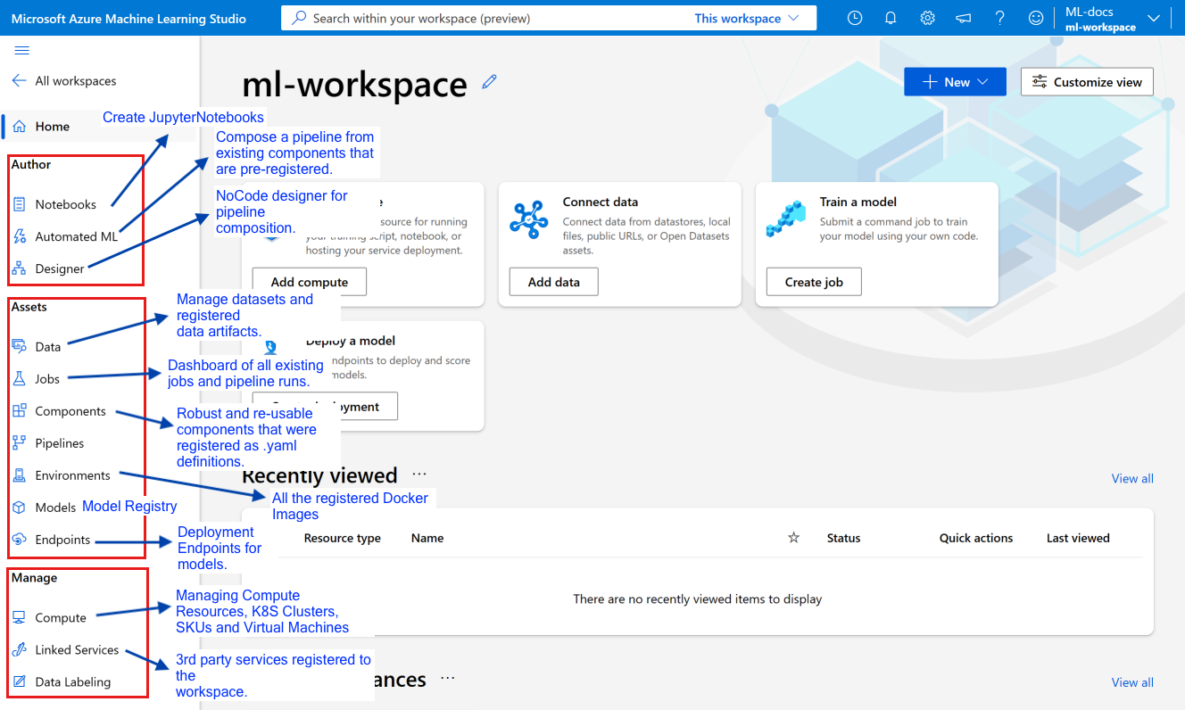This screenshot has height=710, width=1185.
Task: Click the Notebooks sidebar icon
Action: pos(19,204)
